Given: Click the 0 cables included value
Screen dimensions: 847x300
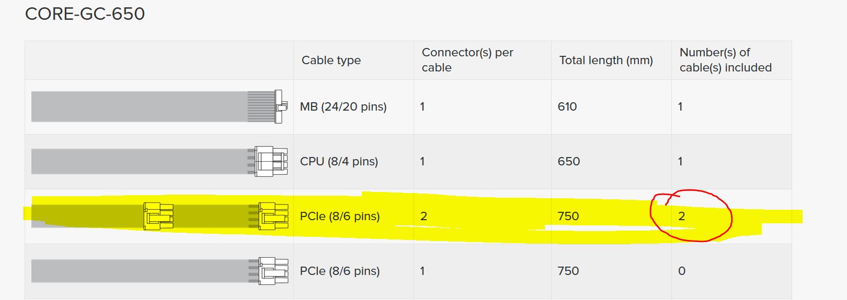Looking at the screenshot, I should 682,271.
